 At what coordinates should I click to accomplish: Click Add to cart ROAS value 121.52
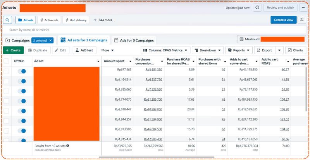[x=284, y=119]
